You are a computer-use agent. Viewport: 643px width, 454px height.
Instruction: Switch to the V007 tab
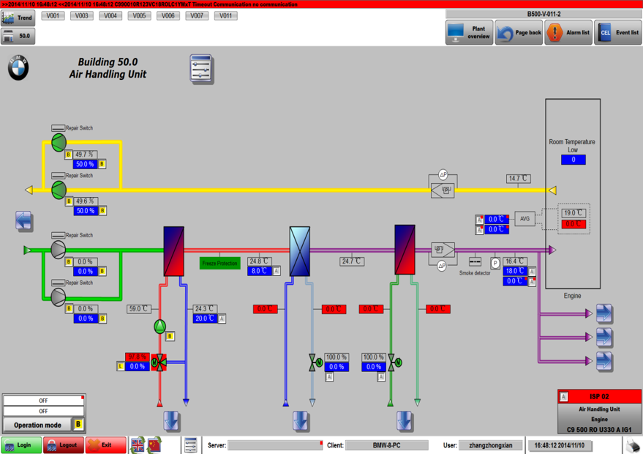click(197, 16)
